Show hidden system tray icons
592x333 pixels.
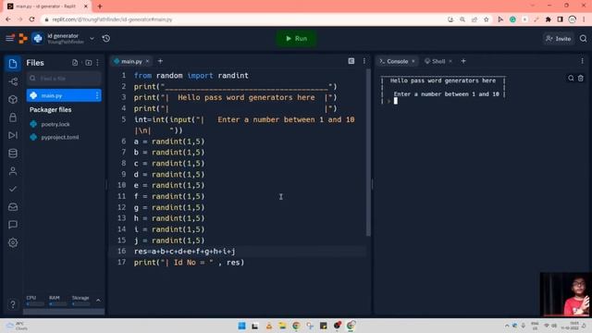coord(507,326)
